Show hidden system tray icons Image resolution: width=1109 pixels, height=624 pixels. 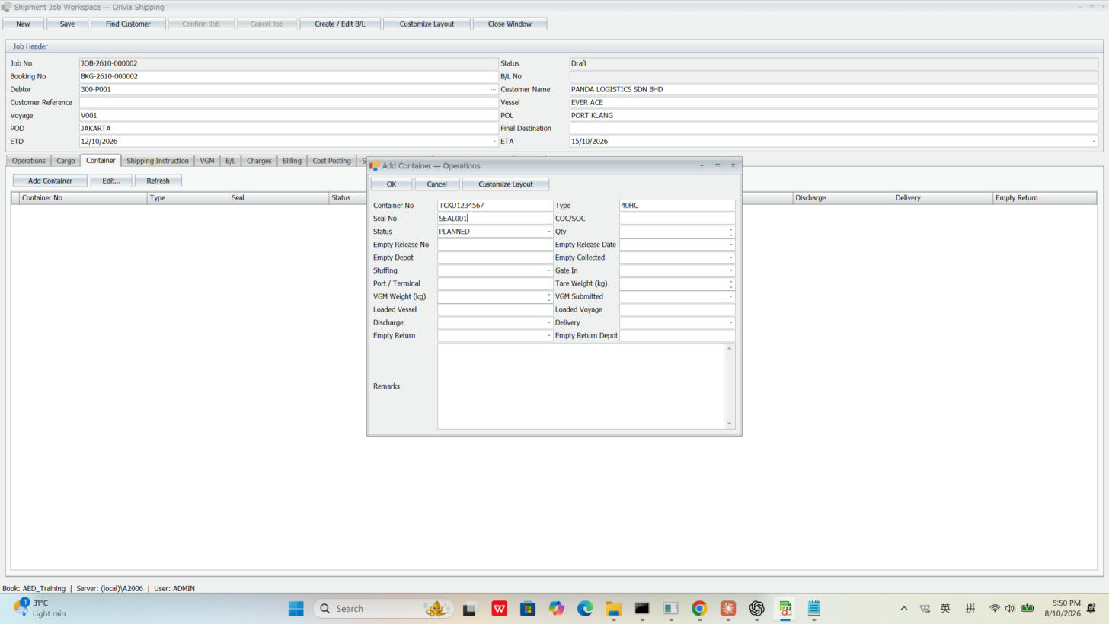904,608
